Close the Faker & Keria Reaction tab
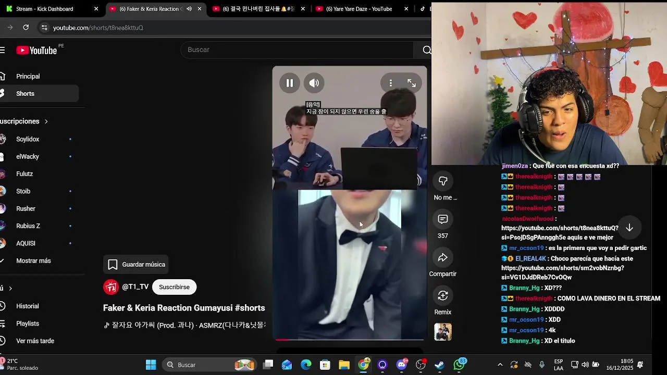 199,9
